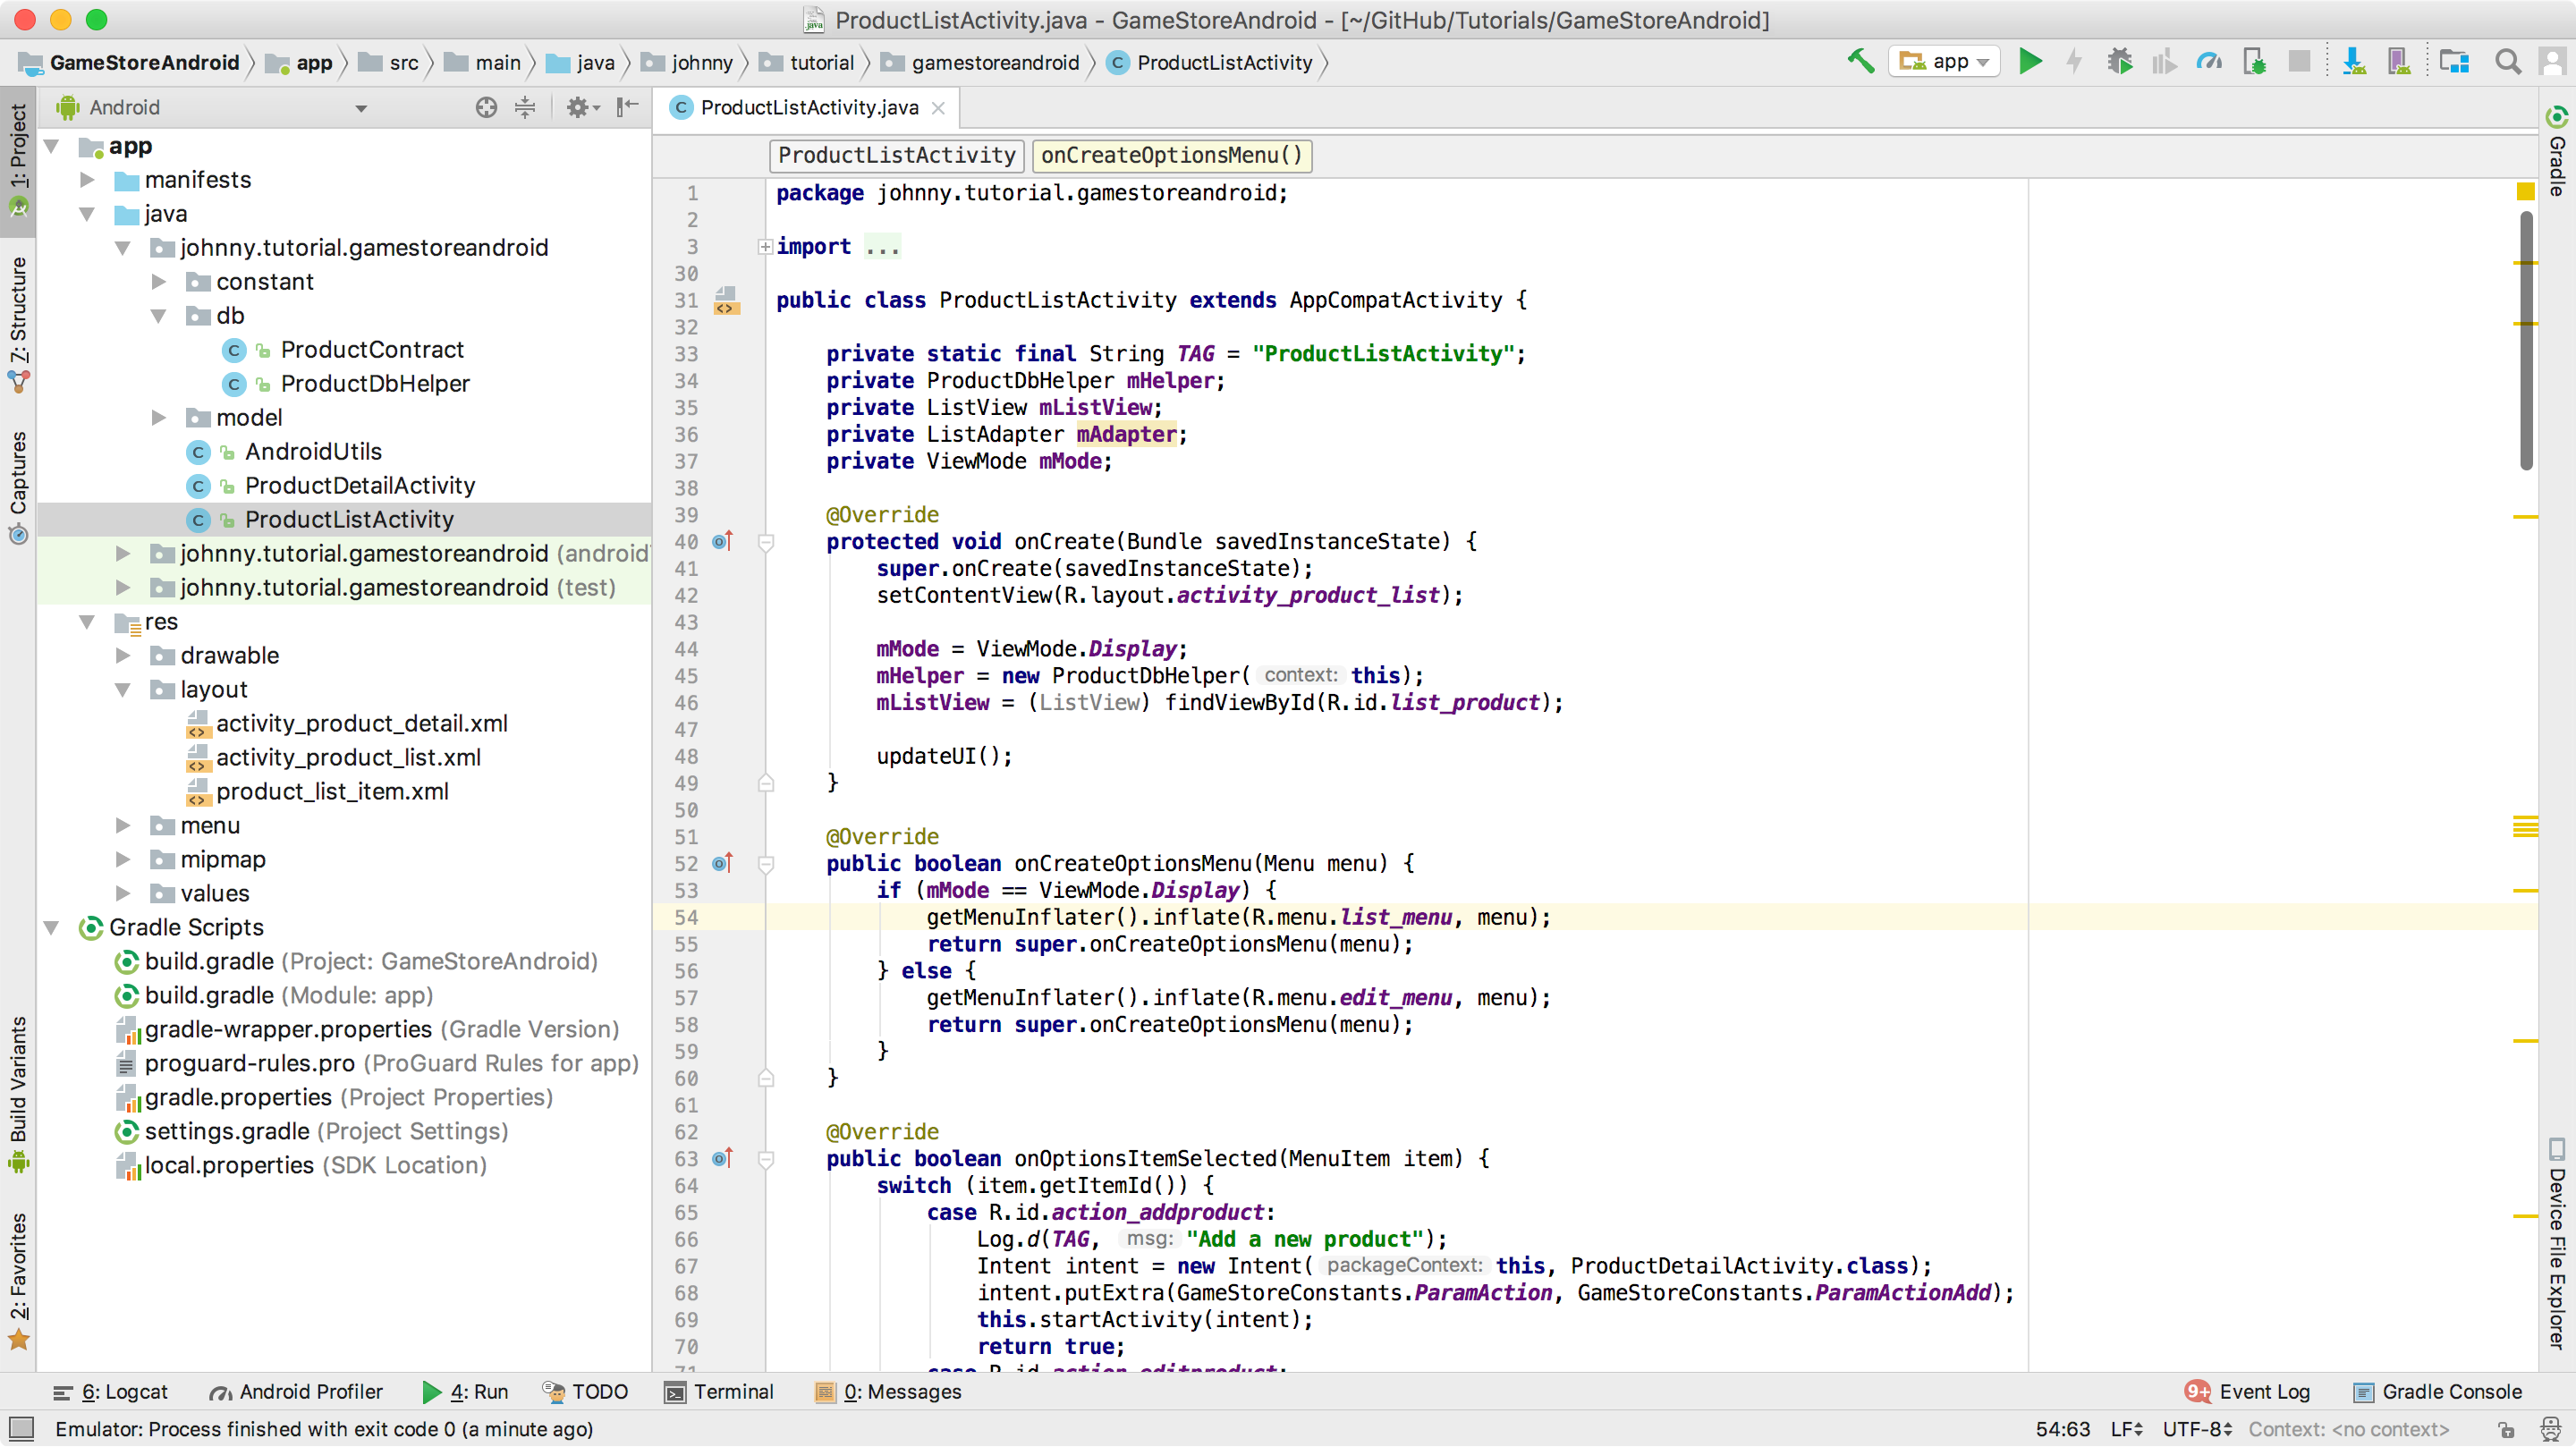Click the GameStoreAndroid breadcrumb
The image size is (2576, 1447).
click(130, 62)
